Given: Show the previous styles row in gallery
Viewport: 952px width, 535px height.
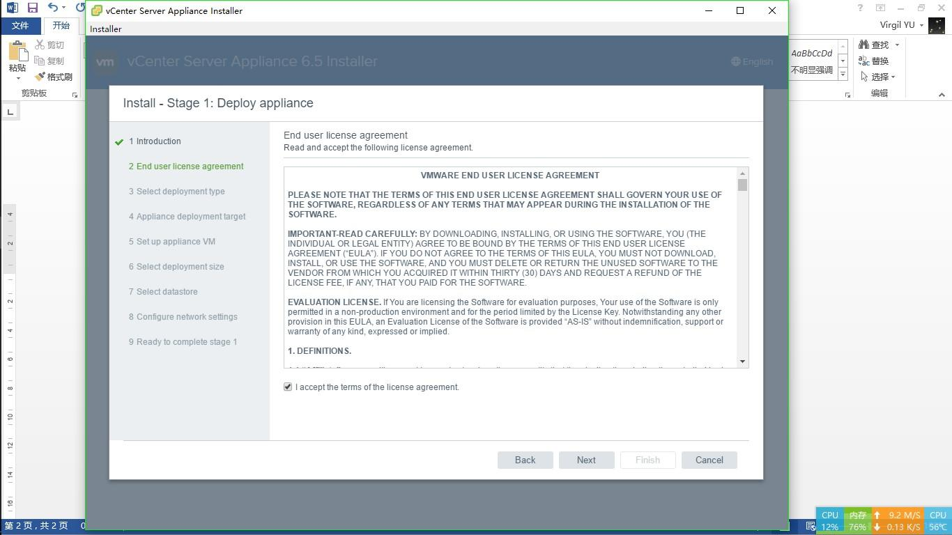Looking at the screenshot, I should pos(843,46).
